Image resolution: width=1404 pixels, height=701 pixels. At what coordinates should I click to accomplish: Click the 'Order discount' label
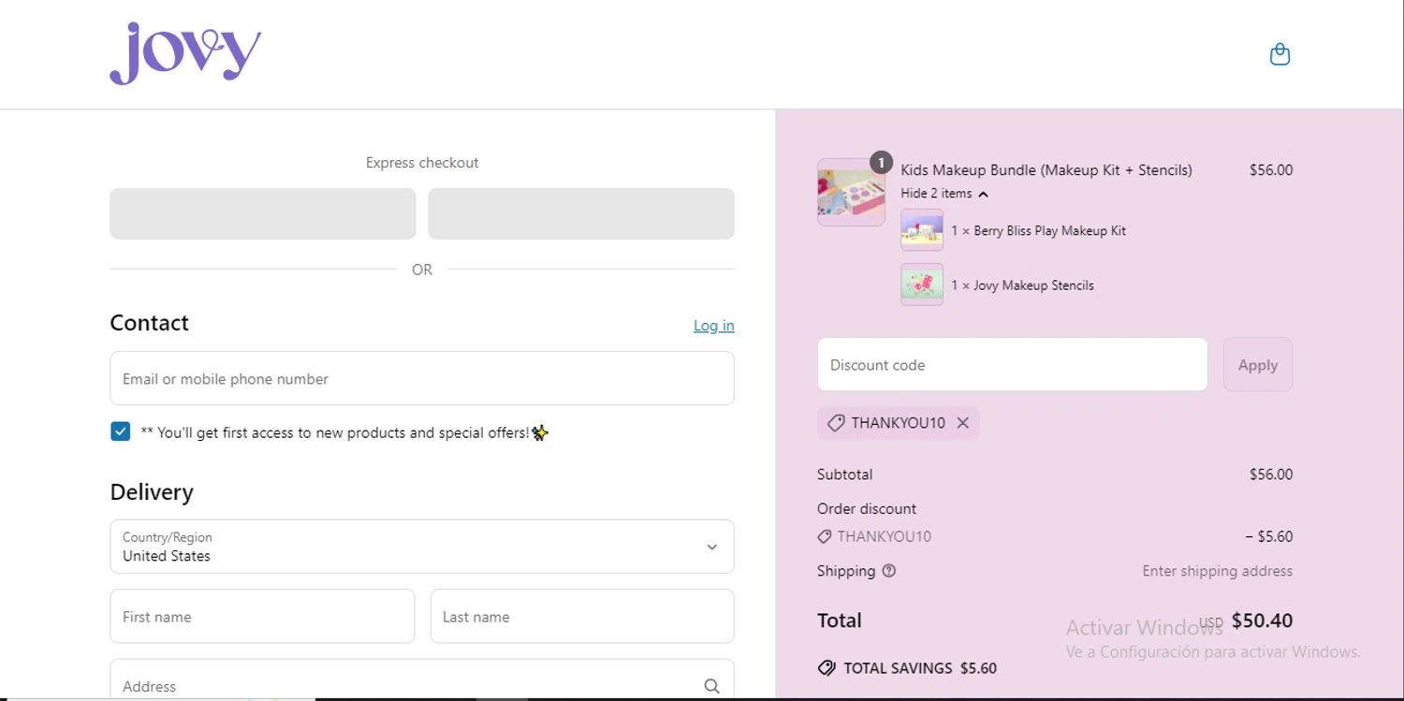(x=867, y=509)
